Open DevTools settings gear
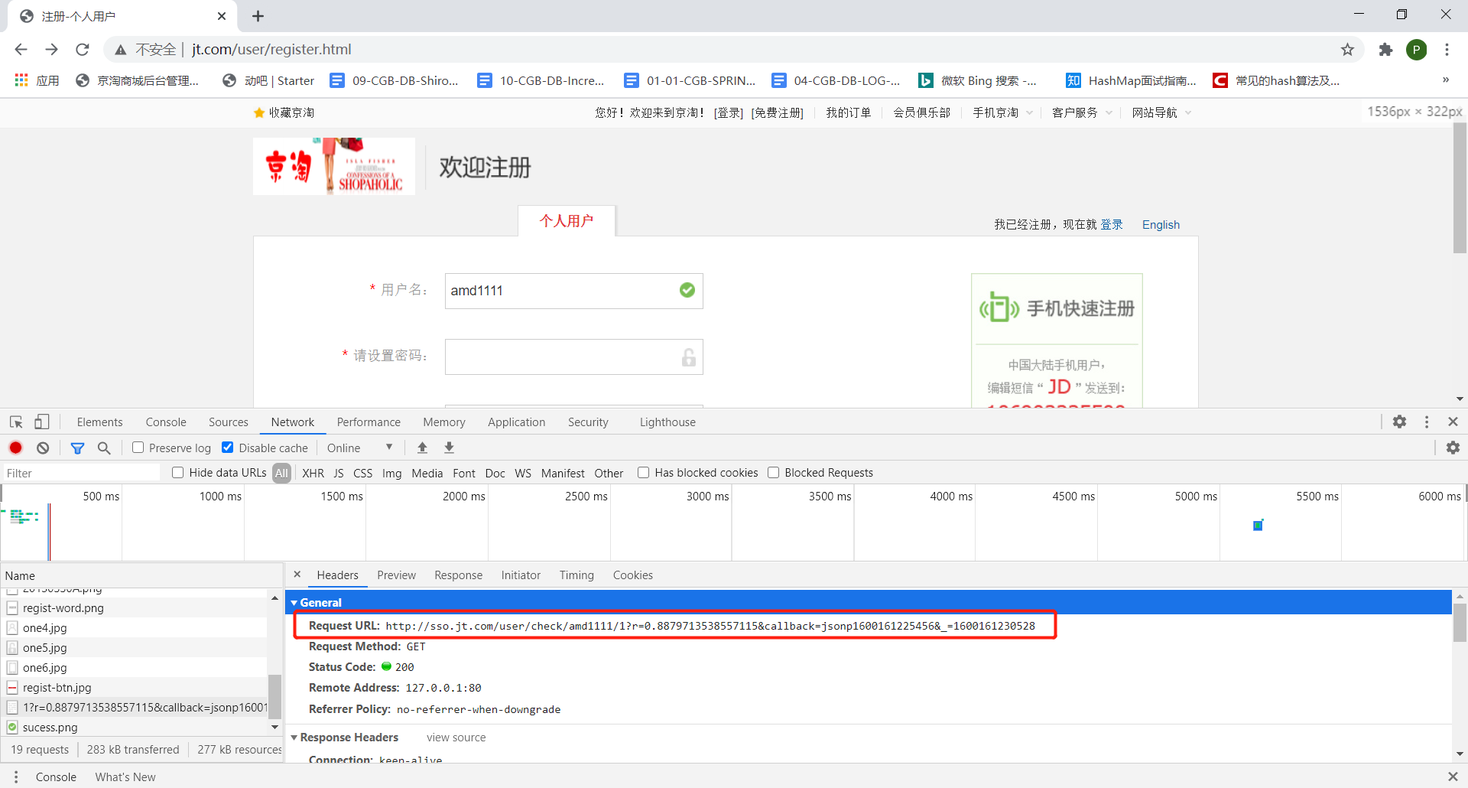 click(1400, 422)
